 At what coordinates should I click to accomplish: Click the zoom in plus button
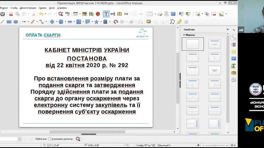[227, 145]
